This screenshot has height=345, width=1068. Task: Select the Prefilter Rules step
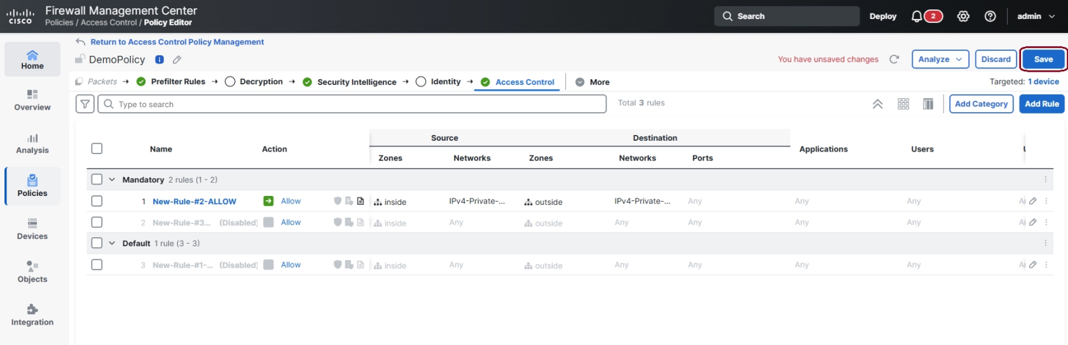[x=171, y=82]
